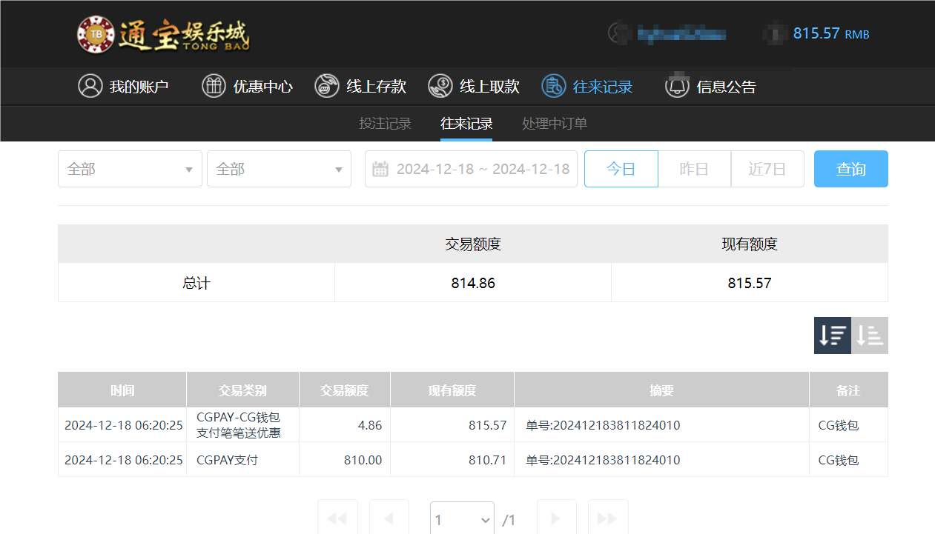Open the first 全部 filter dropdown
935x534 pixels.
click(x=130, y=168)
